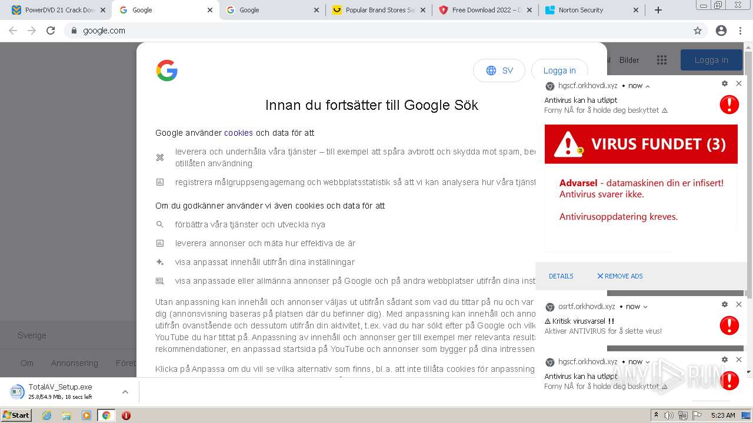Open the Windows Start menu
Image resolution: width=753 pixels, height=423 pixels.
pyautogui.click(x=16, y=415)
